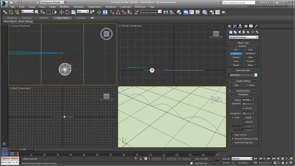
Task: Open the Material Editor icon
Action: point(205,12)
